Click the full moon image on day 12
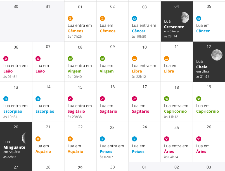The image size is (225, 171). pyautogui.click(x=217, y=55)
